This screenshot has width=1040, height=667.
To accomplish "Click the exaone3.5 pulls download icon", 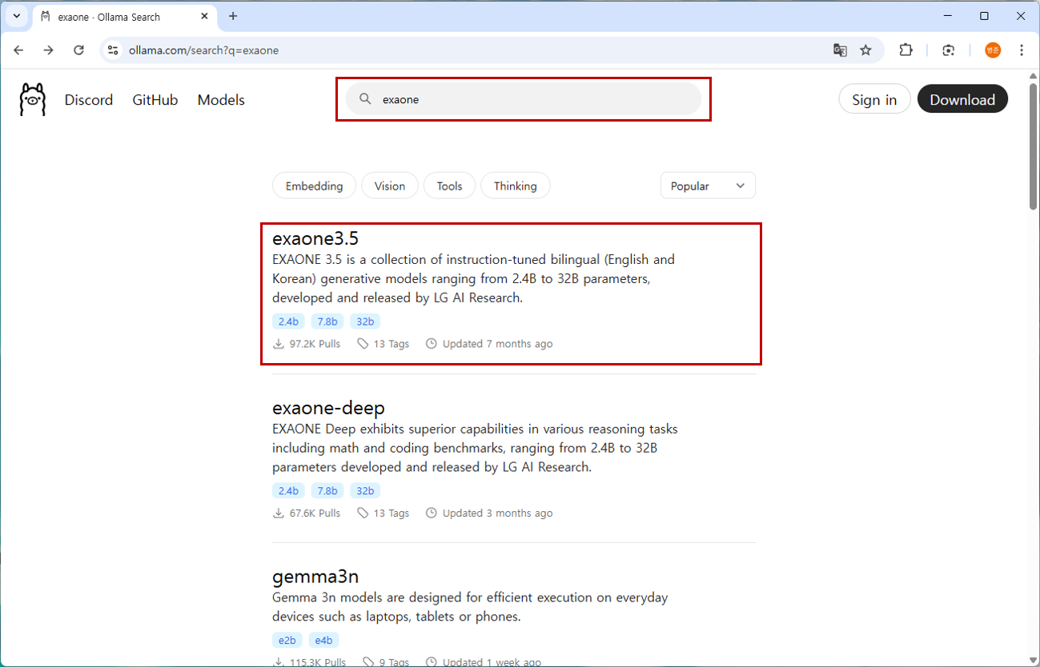I will [x=279, y=344].
